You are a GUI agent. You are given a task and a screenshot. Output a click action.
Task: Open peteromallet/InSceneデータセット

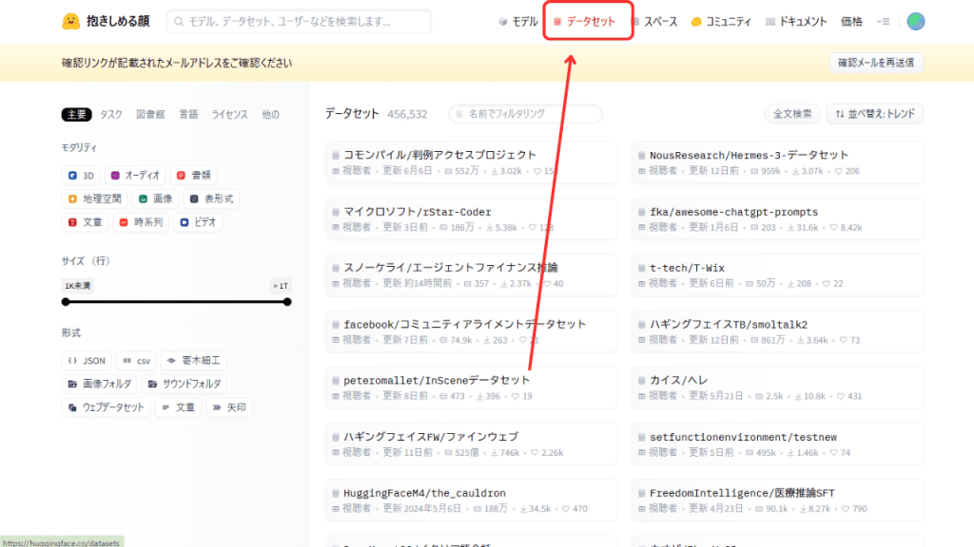pos(471,387)
